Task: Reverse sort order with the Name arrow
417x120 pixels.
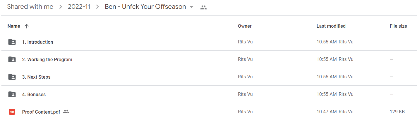Action: click(x=27, y=26)
